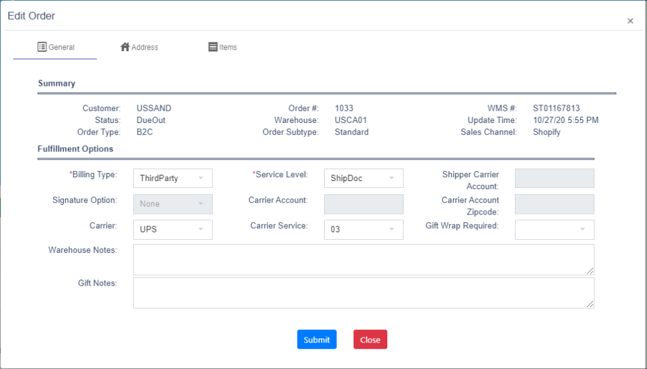The width and height of the screenshot is (647, 369).
Task: Focus the Gift Notes text area
Action: (x=363, y=293)
